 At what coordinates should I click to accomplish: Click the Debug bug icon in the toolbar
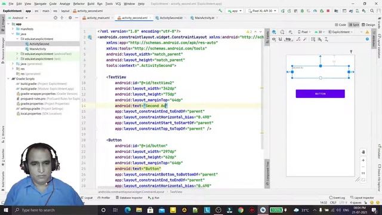tap(302, 11)
